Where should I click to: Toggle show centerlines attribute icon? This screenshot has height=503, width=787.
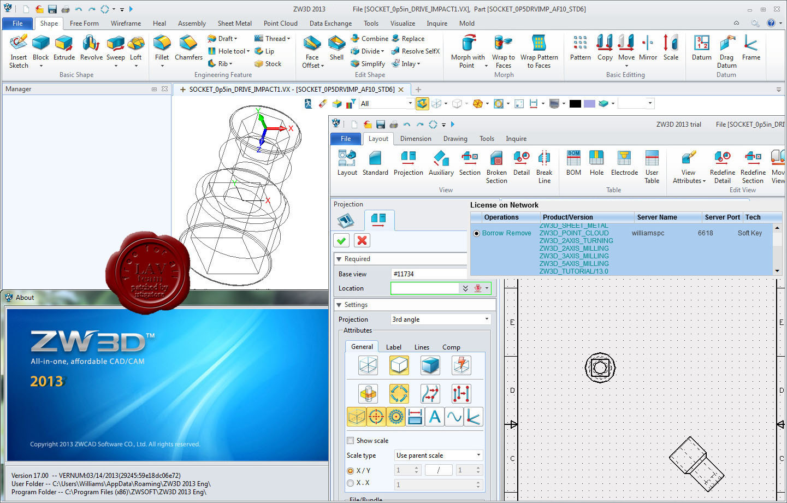click(376, 417)
